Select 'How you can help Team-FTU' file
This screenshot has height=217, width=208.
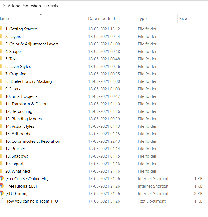click(x=32, y=201)
